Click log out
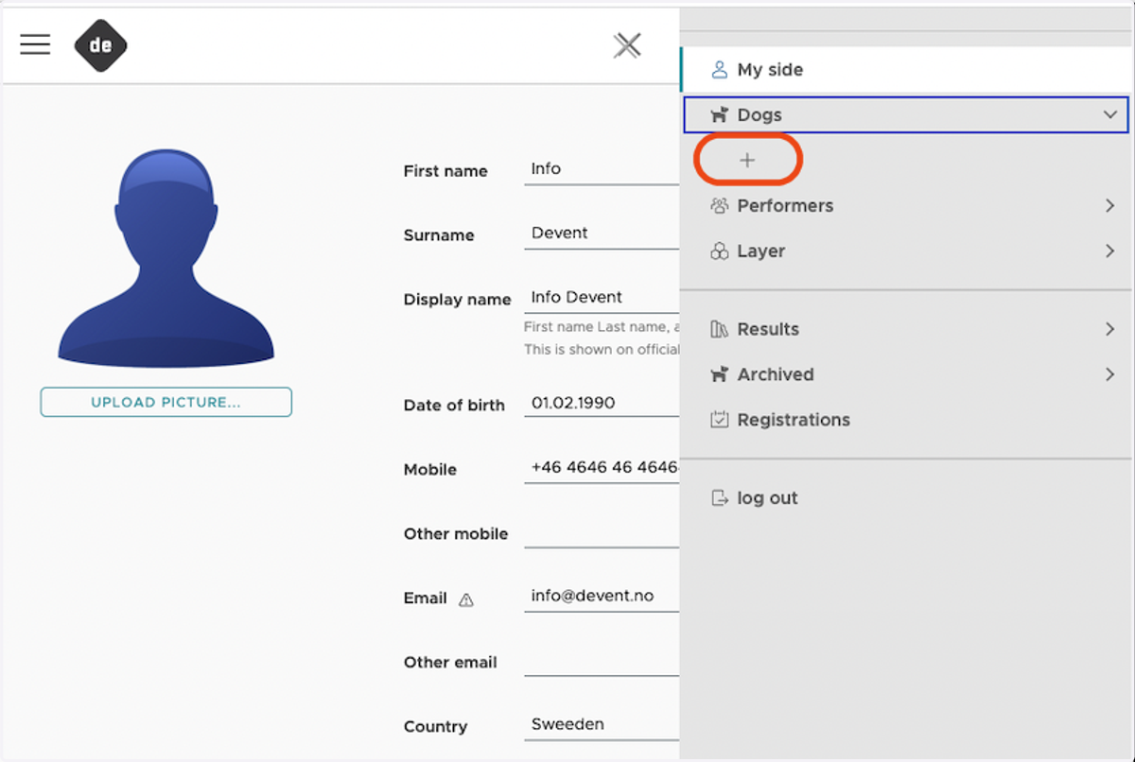Image resolution: width=1135 pixels, height=762 pixels. click(906, 498)
